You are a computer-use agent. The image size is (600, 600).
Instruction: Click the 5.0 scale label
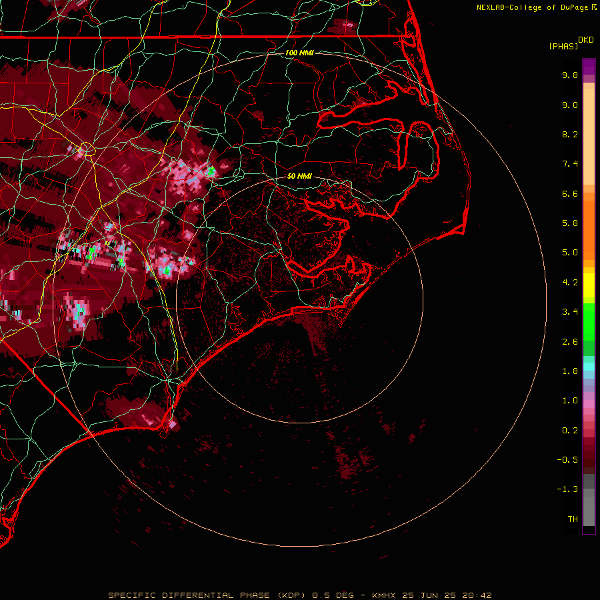(570, 253)
